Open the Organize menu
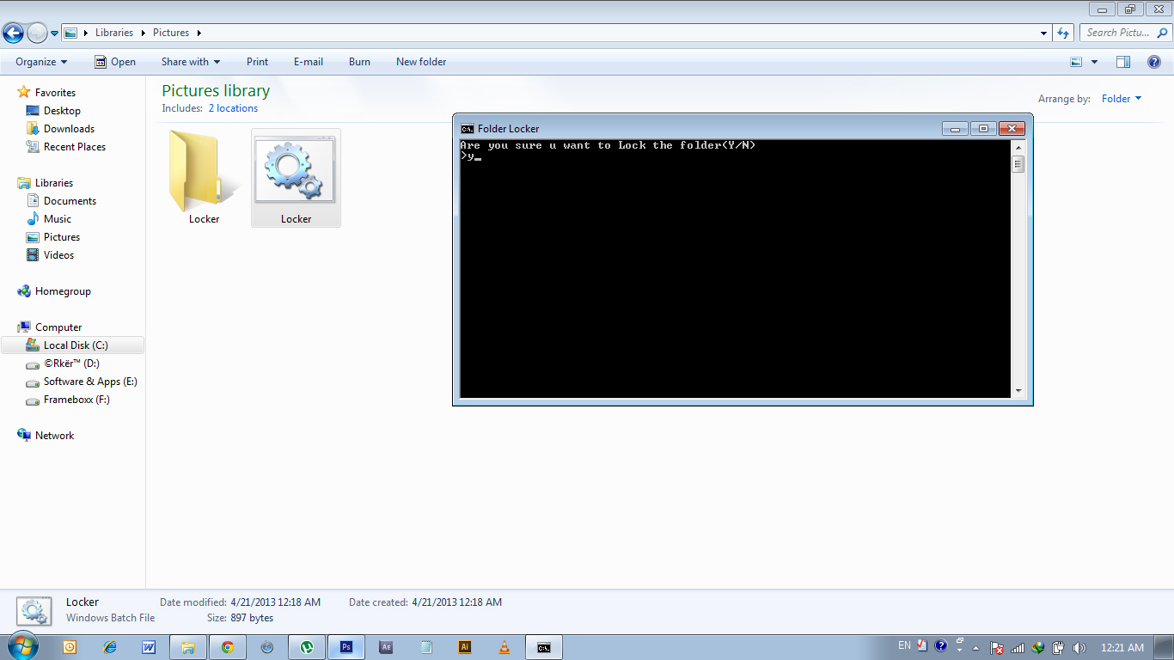Image resolution: width=1174 pixels, height=660 pixels. click(x=41, y=62)
